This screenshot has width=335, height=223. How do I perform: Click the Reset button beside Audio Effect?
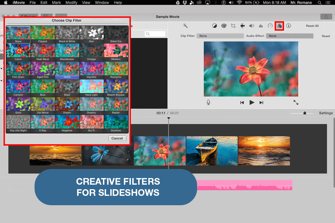tap(326, 36)
